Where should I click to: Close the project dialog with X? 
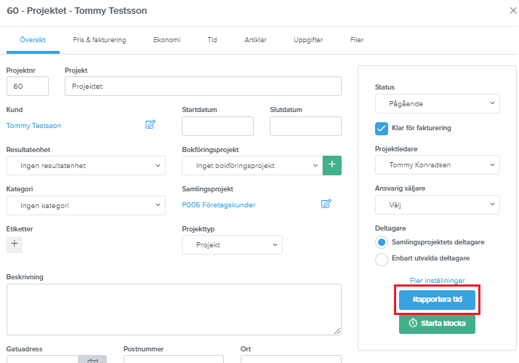pyautogui.click(x=513, y=11)
